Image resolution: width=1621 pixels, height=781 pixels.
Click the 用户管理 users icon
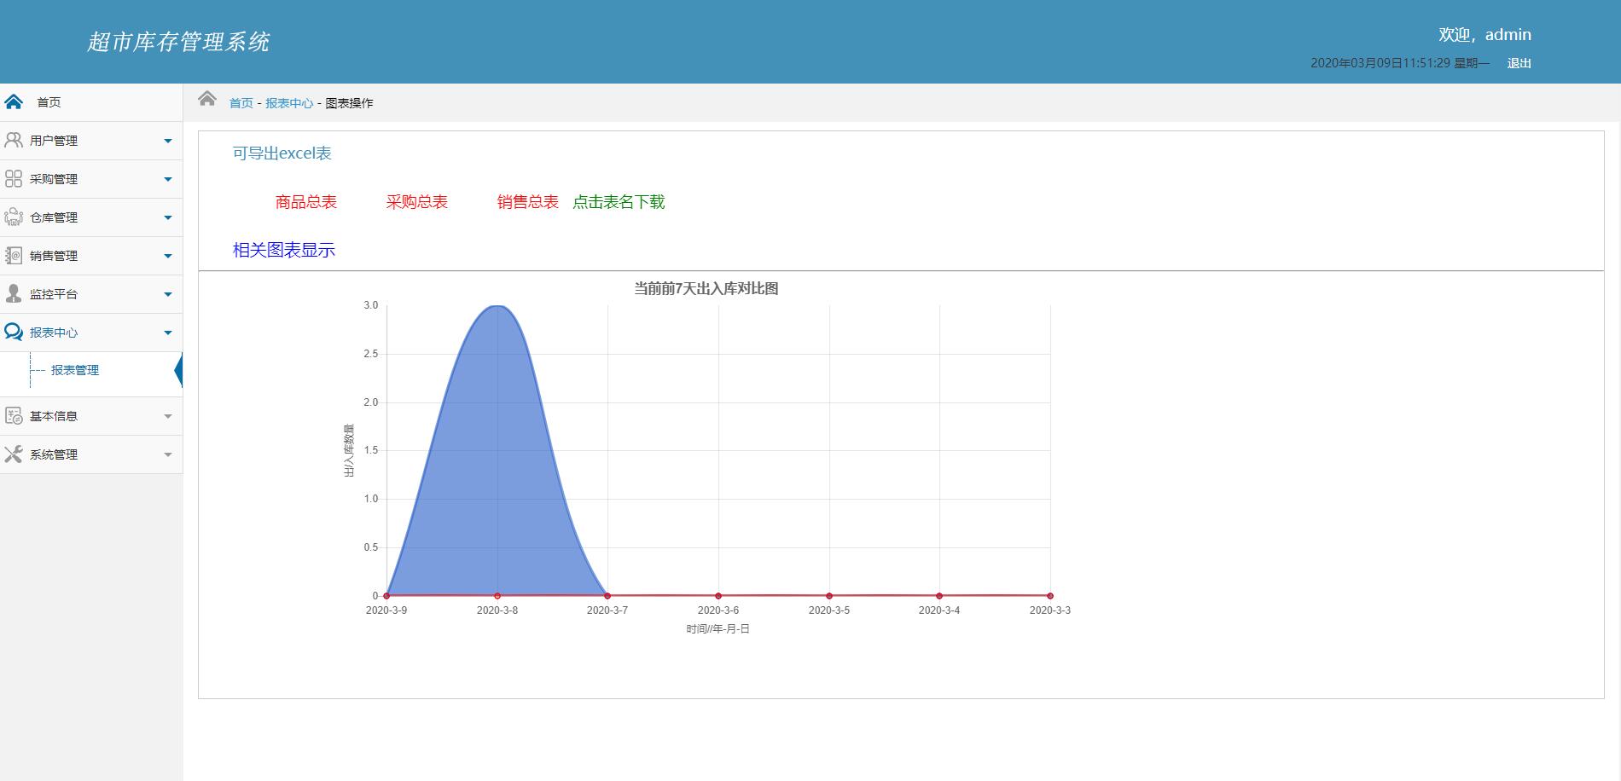(14, 140)
